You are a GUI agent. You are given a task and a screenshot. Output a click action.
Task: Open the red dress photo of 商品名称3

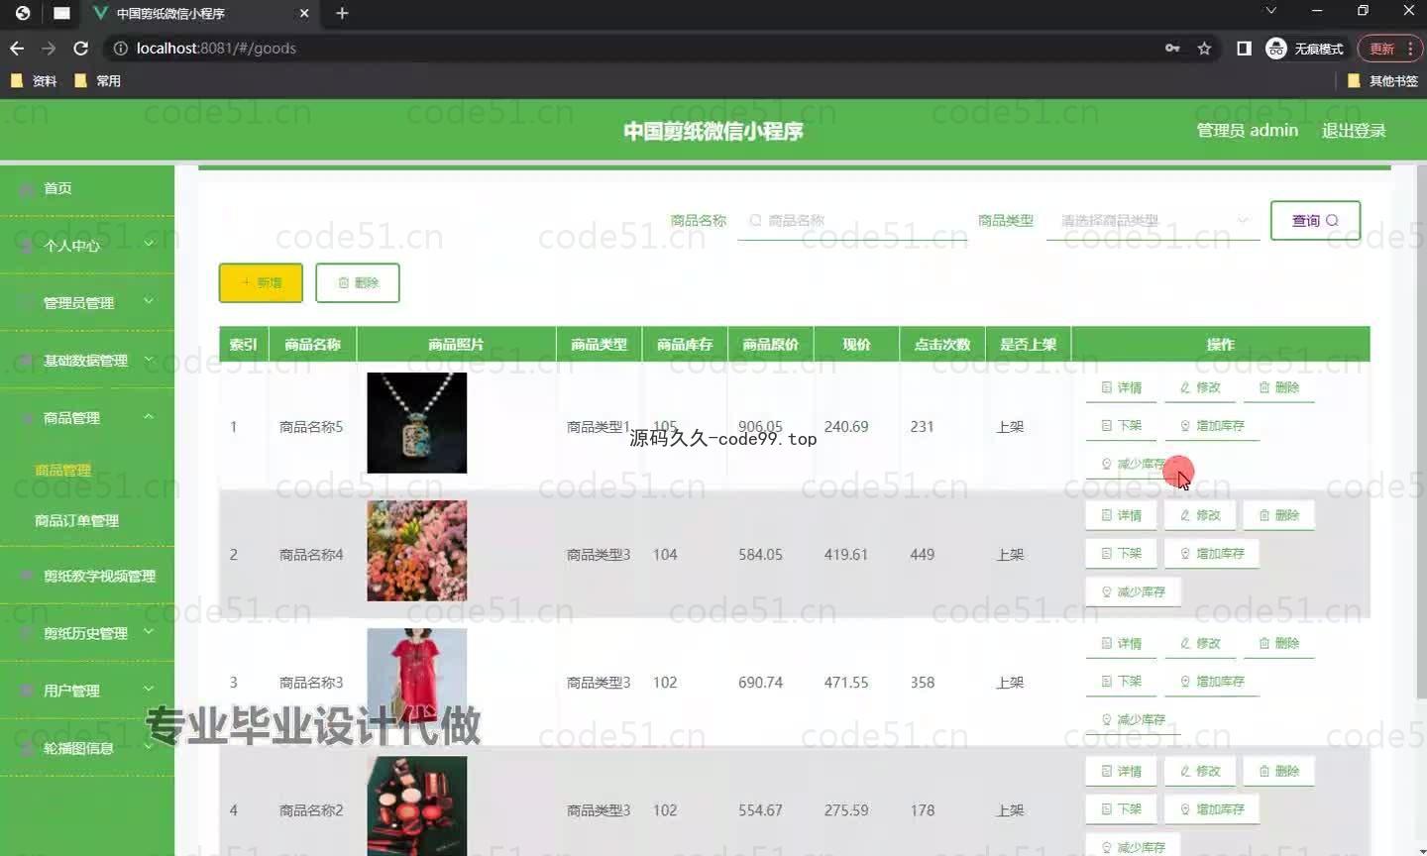pos(416,679)
